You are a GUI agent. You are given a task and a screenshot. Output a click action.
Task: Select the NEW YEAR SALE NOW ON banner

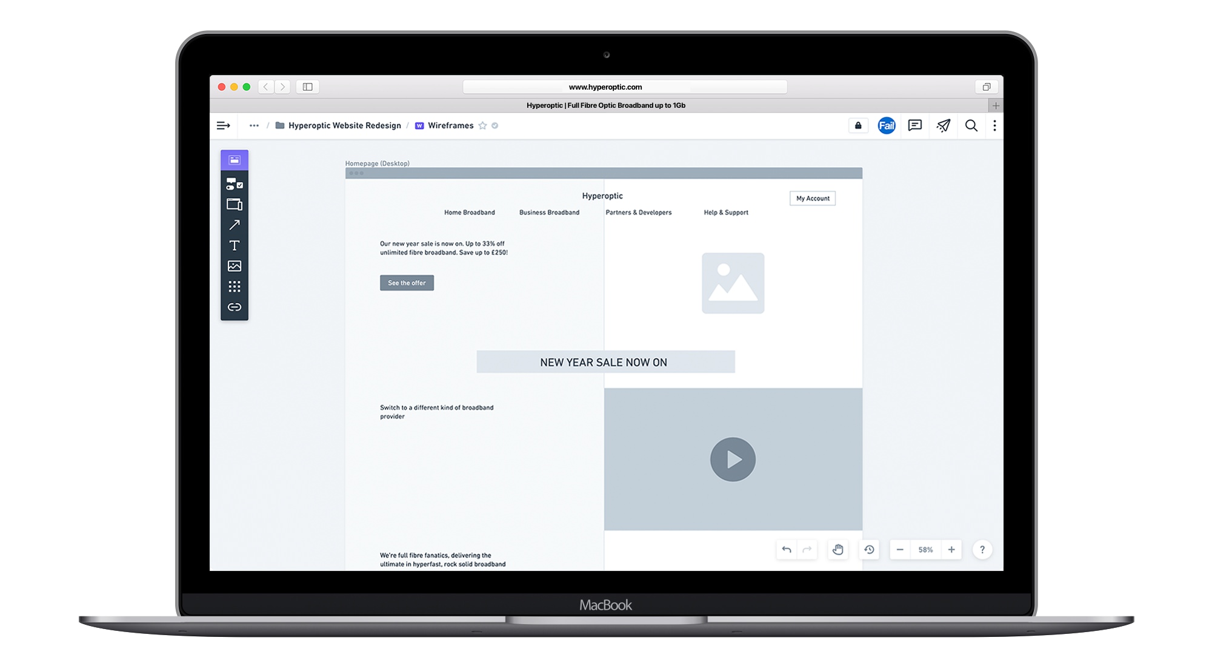point(605,362)
